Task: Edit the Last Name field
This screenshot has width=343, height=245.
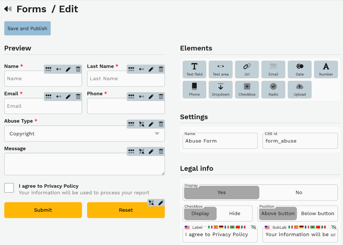Action: click(151, 69)
